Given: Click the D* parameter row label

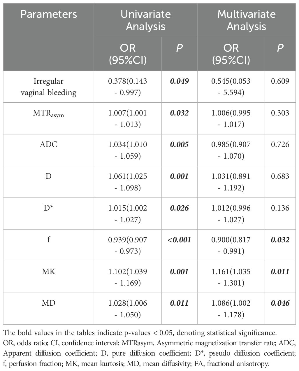Looking at the screenshot, I should (48, 208).
